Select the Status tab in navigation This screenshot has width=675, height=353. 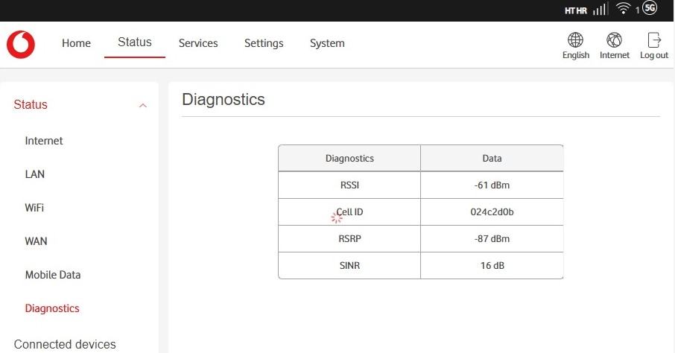[x=135, y=42]
